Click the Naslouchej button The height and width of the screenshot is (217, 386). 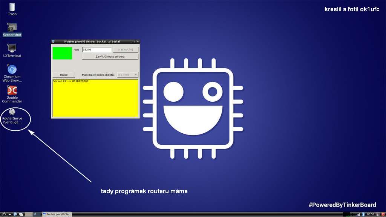126,50
